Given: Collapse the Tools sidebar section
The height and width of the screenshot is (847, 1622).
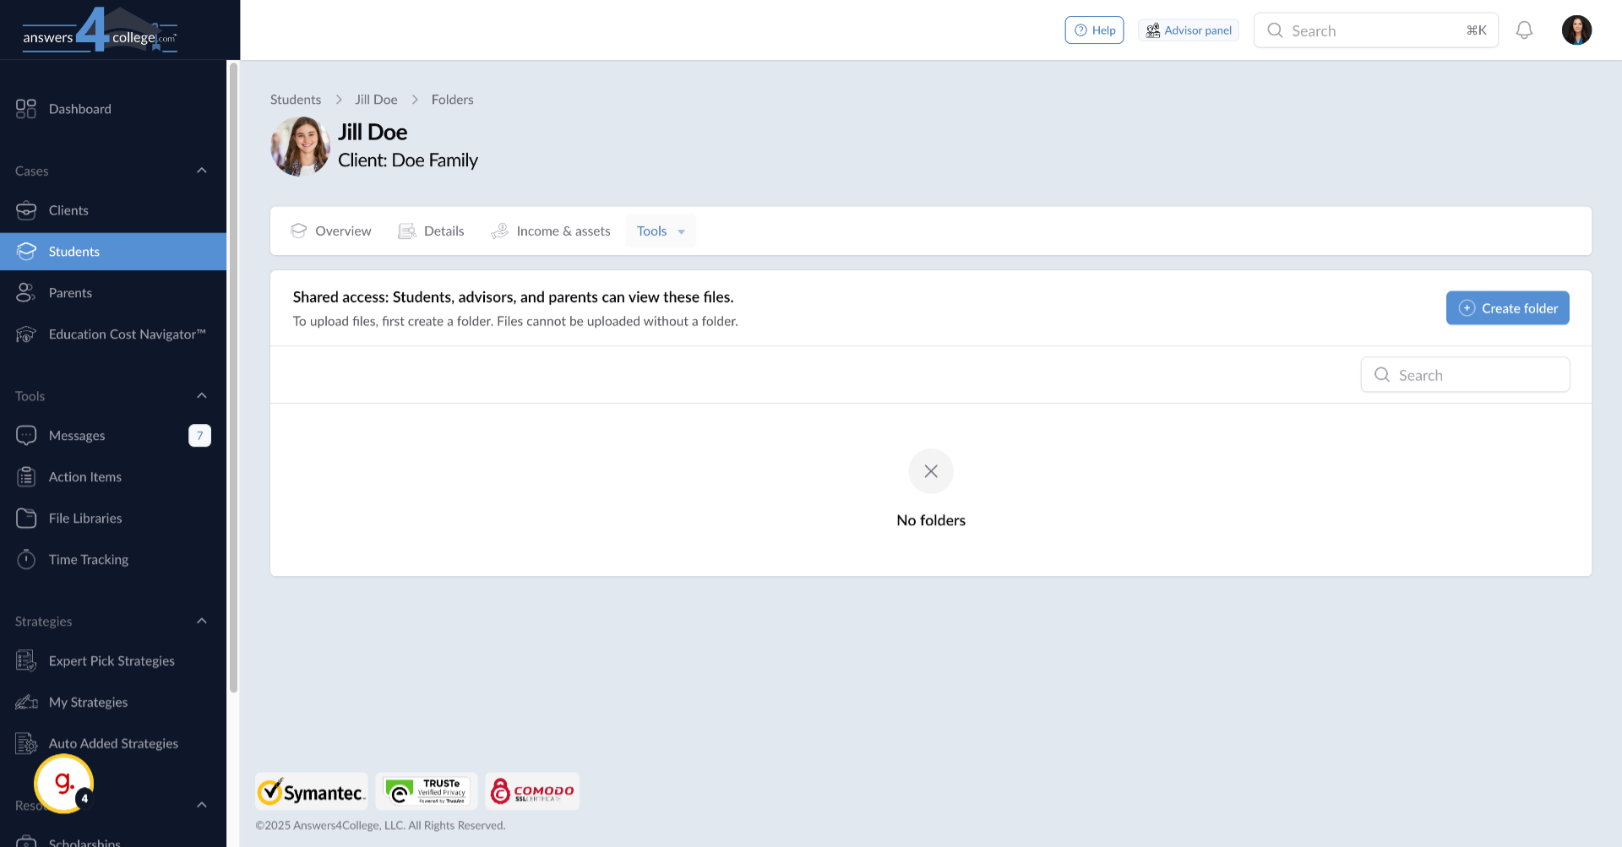Looking at the screenshot, I should click(201, 394).
